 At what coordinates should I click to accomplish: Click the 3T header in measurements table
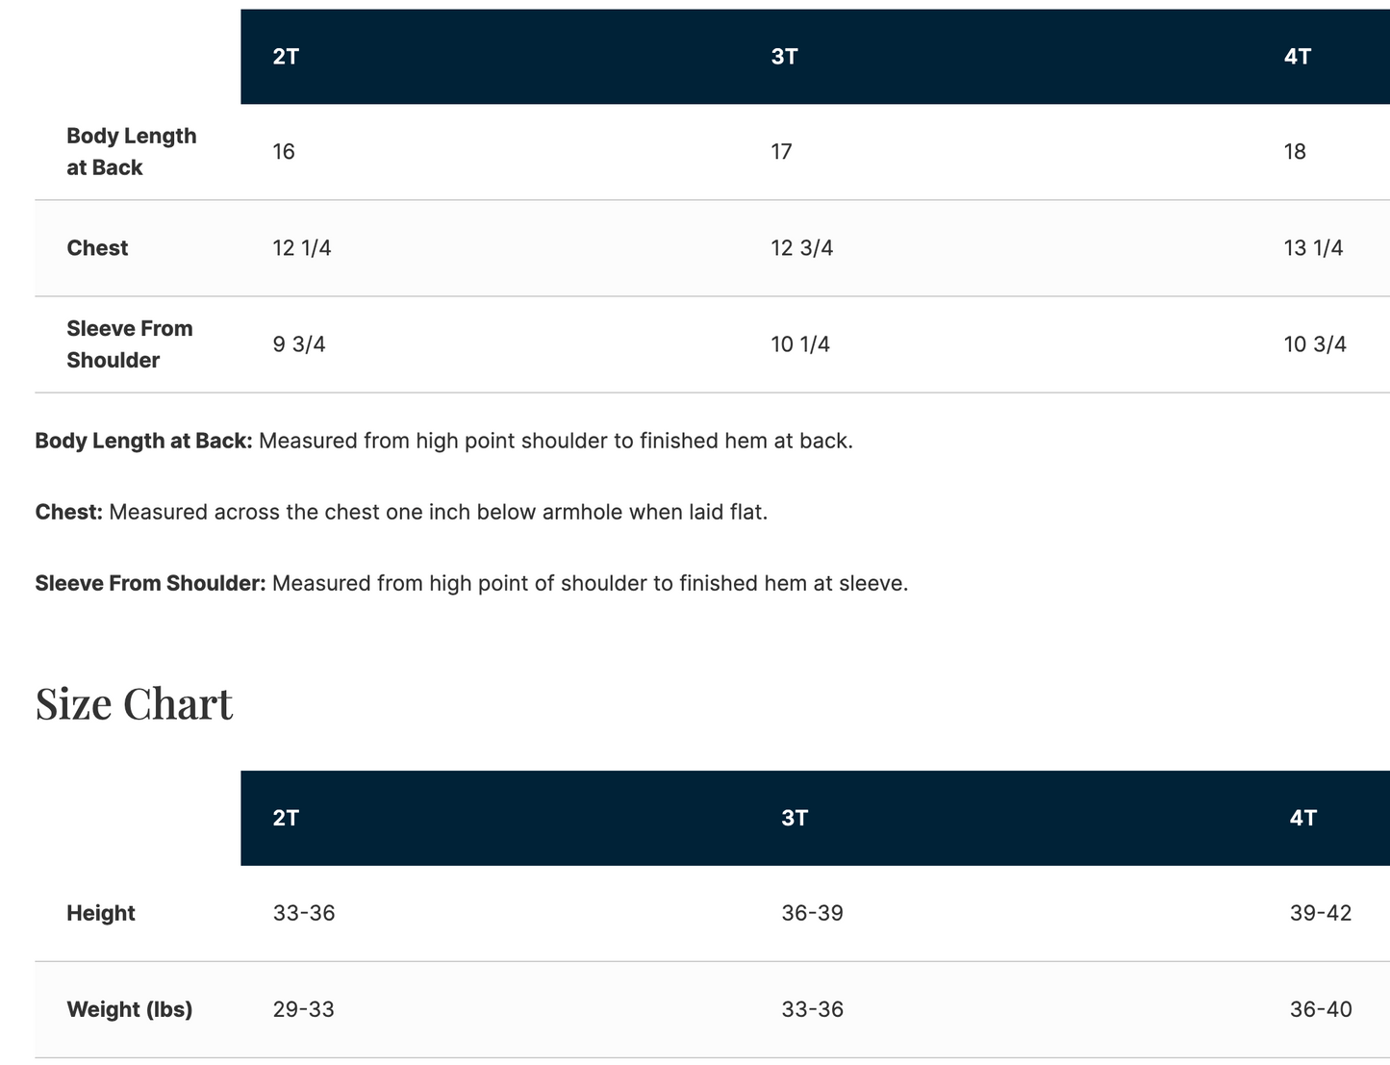point(784,57)
